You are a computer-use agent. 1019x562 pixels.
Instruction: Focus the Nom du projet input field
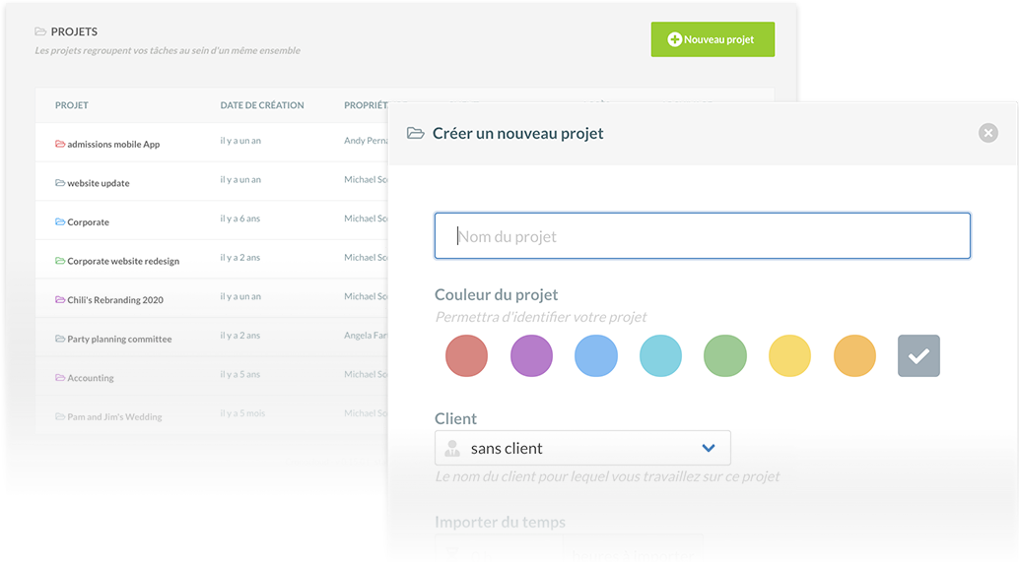pos(703,235)
